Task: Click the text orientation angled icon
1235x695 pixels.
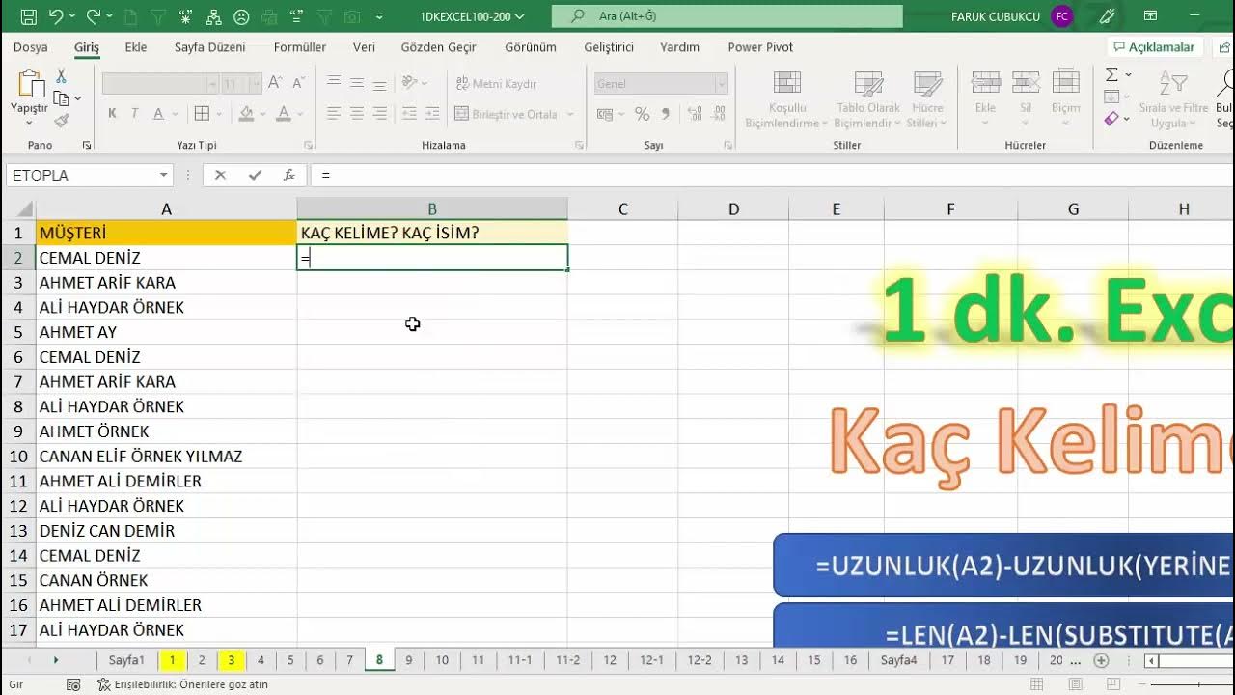Action: tap(409, 83)
